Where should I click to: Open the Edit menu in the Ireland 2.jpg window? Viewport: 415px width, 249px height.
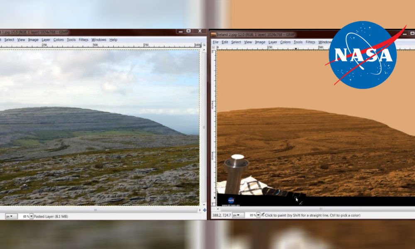pyautogui.click(x=225, y=42)
